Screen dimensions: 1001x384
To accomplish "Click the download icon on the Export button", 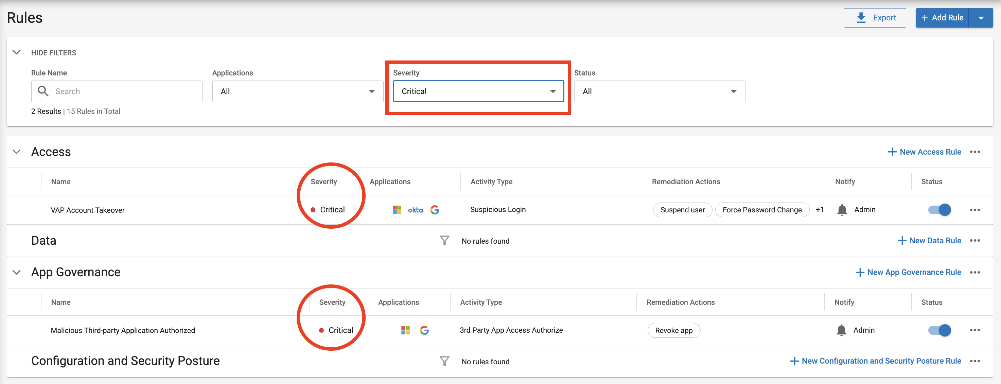I will coord(861,17).
